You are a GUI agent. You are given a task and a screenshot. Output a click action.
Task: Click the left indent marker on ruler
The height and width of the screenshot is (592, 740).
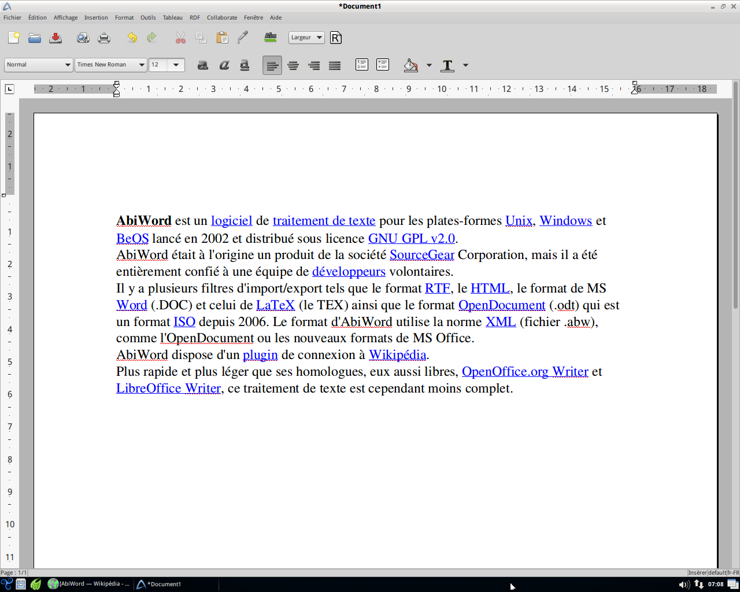[116, 89]
